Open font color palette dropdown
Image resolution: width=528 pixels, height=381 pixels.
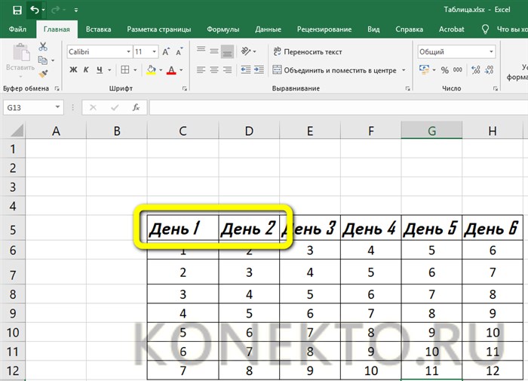pyautogui.click(x=181, y=70)
